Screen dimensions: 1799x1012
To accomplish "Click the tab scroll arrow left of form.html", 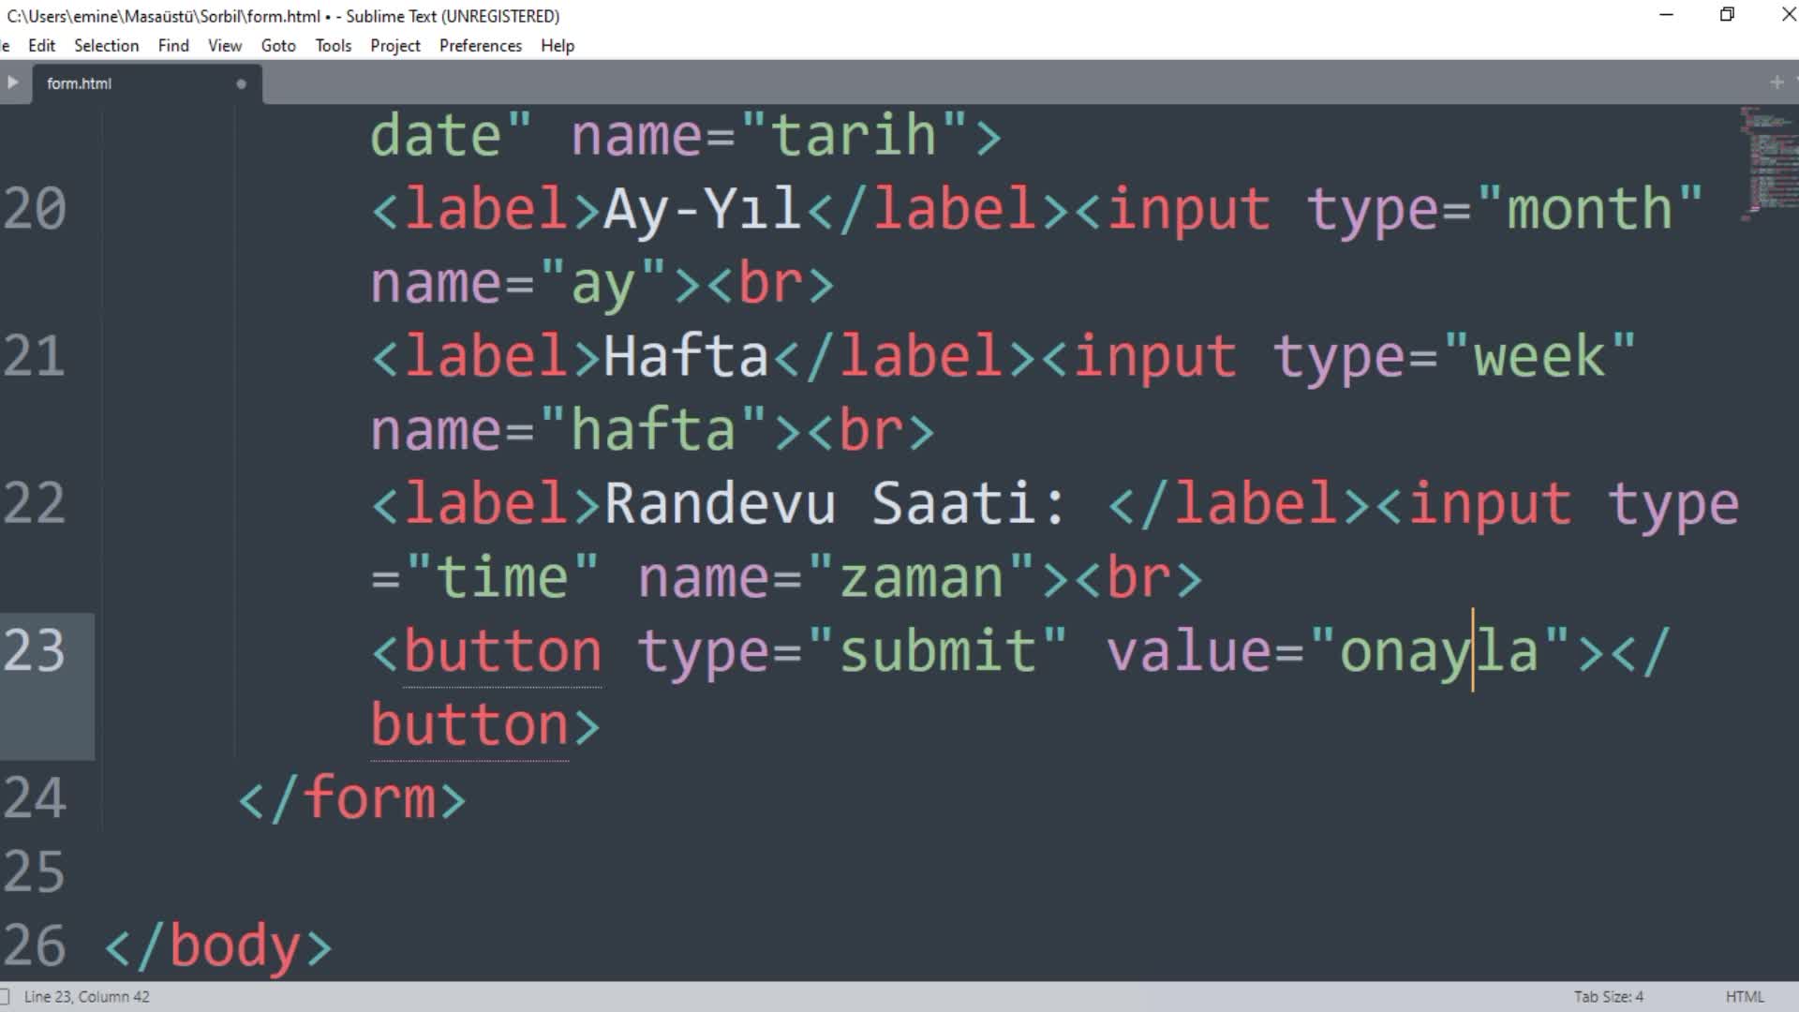I will tap(12, 82).
